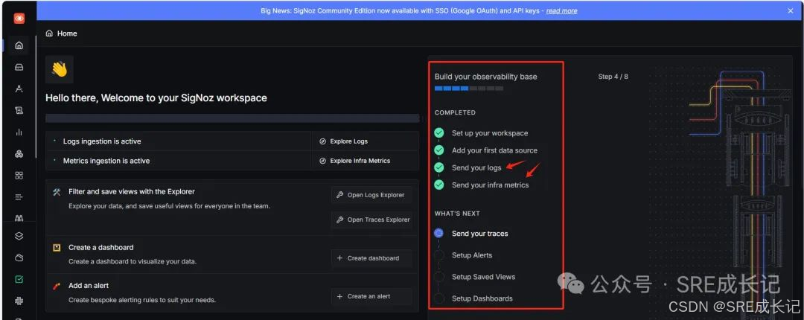Click 'Set up your workspace' completed item

pos(490,132)
